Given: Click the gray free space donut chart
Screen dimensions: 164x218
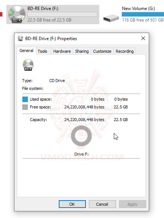Looking at the screenshot, I should pyautogui.click(x=81, y=136).
